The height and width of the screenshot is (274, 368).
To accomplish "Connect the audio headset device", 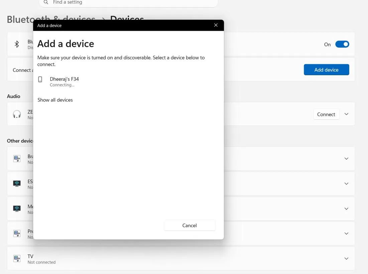I will pyautogui.click(x=326, y=114).
